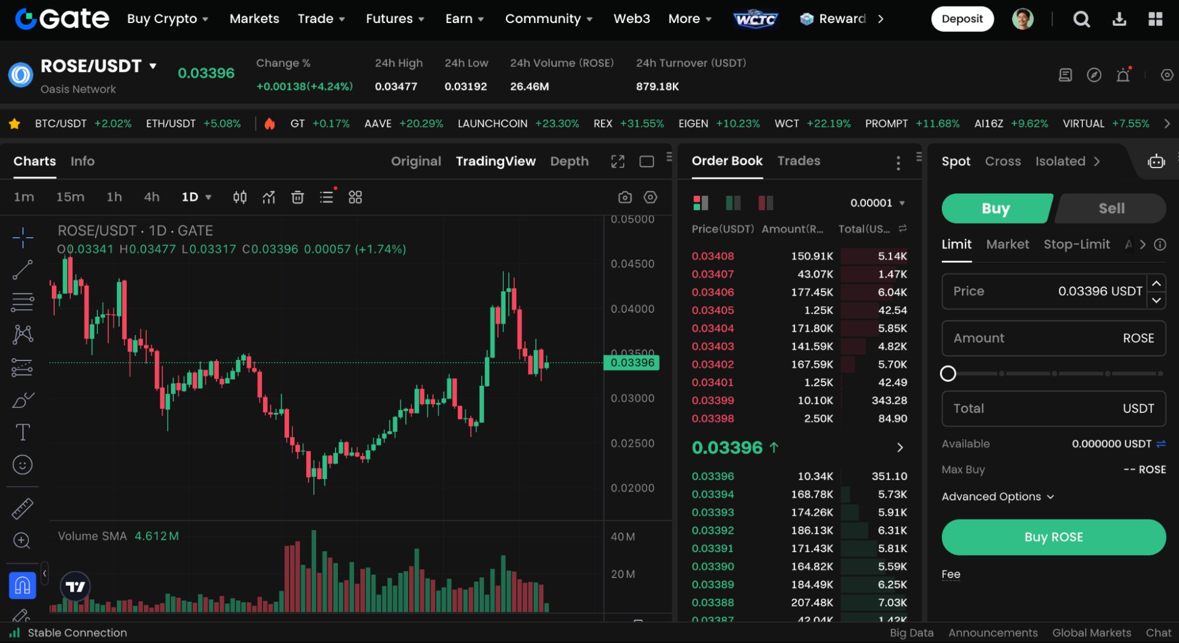Image resolution: width=1179 pixels, height=643 pixels.
Task: Switch to the Trades tab
Action: (x=799, y=161)
